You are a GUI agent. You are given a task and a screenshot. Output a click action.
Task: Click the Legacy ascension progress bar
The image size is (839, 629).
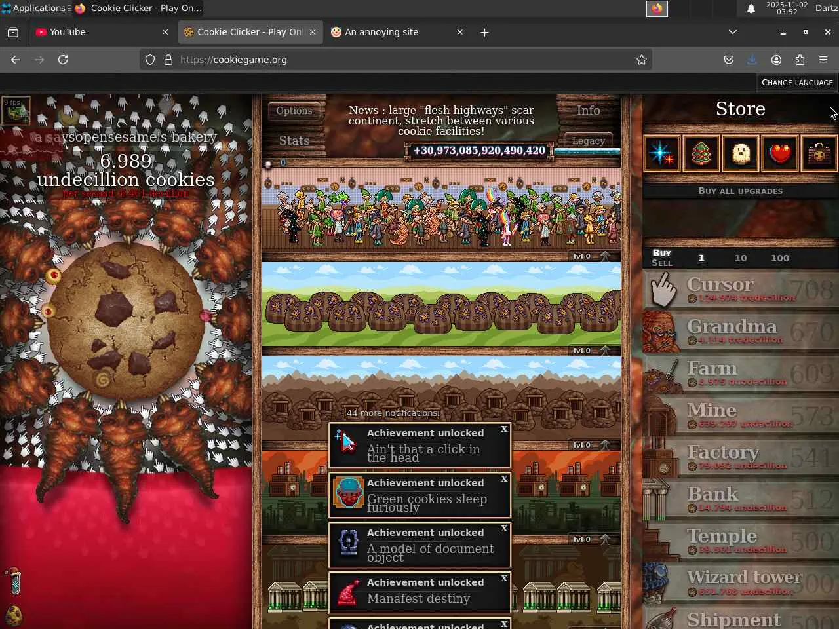tap(587, 151)
